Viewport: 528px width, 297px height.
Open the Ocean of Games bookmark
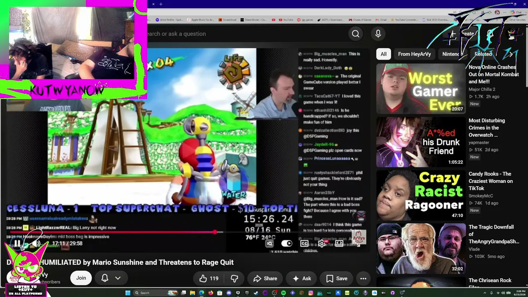pos(359,20)
